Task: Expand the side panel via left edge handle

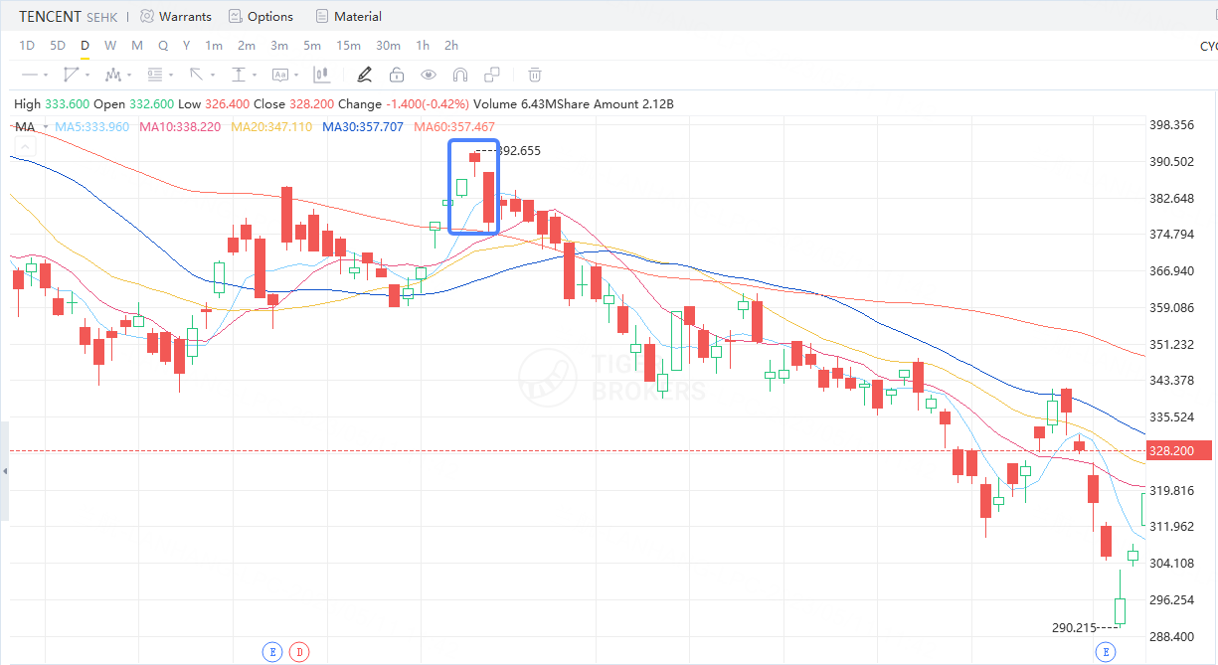Action: pyautogui.click(x=4, y=471)
